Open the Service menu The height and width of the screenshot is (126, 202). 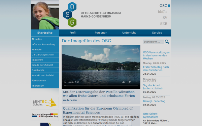click(157, 33)
